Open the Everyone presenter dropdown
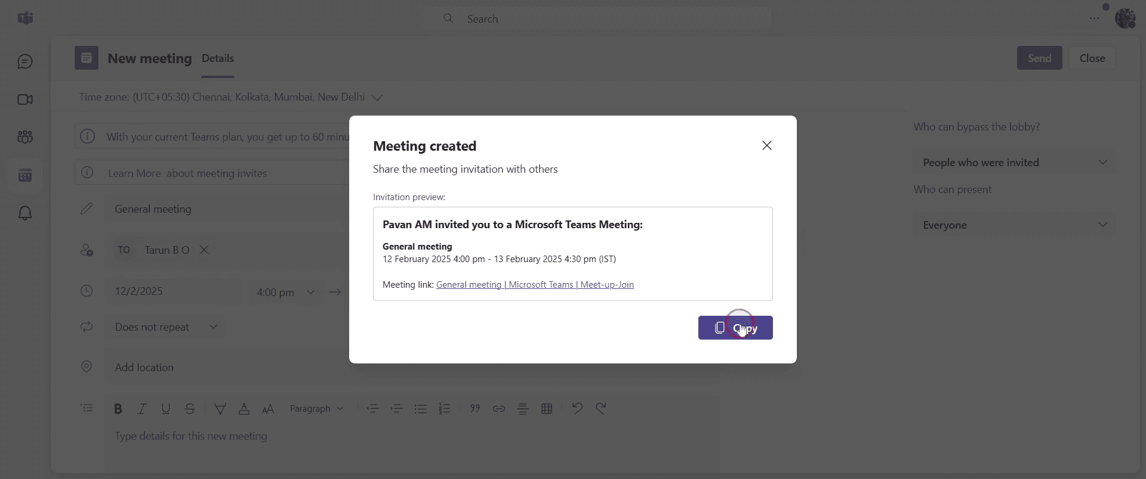Viewport: 1146px width, 479px height. pos(1014,225)
